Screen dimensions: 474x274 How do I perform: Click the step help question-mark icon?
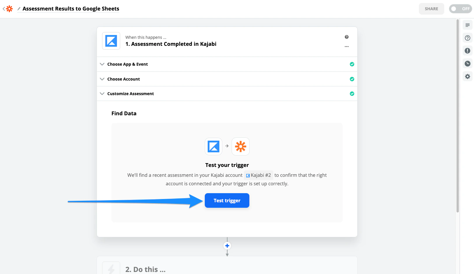coord(347,37)
